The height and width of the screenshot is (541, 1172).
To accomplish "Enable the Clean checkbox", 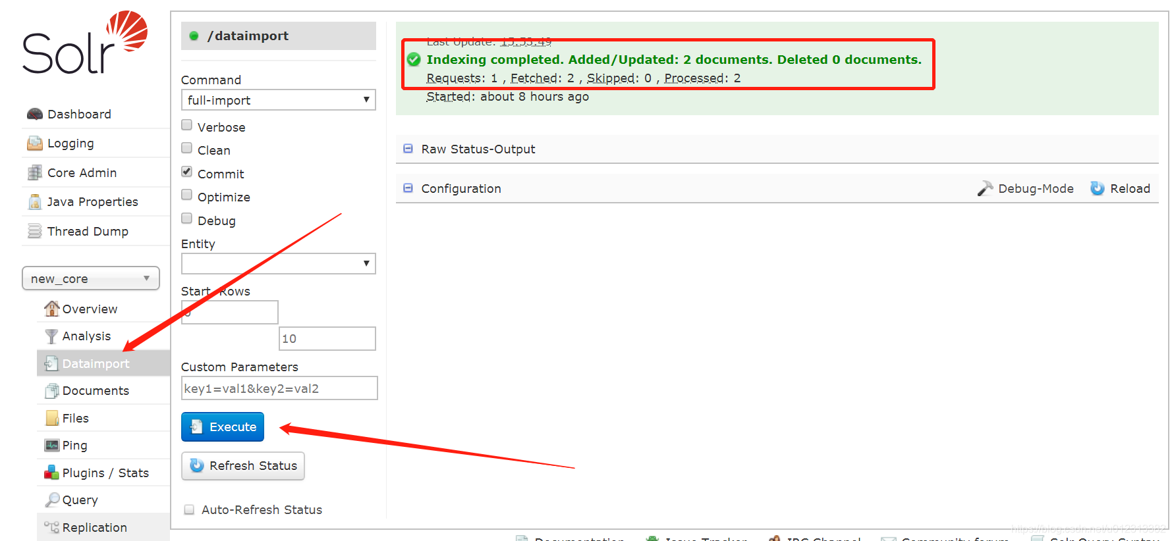I will 187,148.
